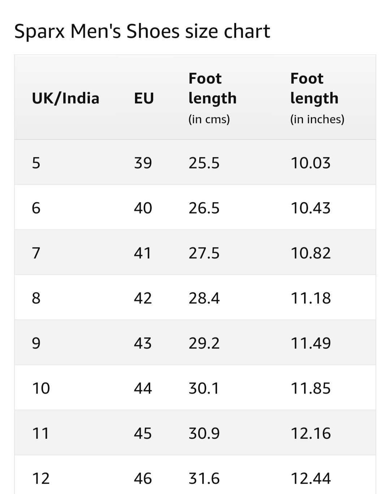Click the 10.43 inches value
The width and height of the screenshot is (390, 494).
[311, 208]
